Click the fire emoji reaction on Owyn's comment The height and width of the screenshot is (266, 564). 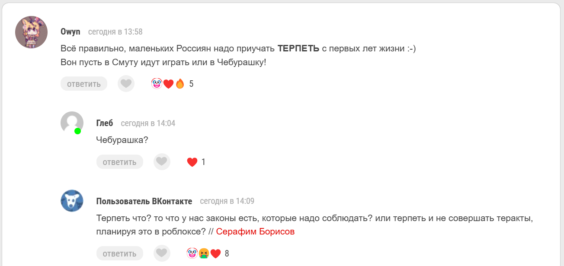[180, 84]
